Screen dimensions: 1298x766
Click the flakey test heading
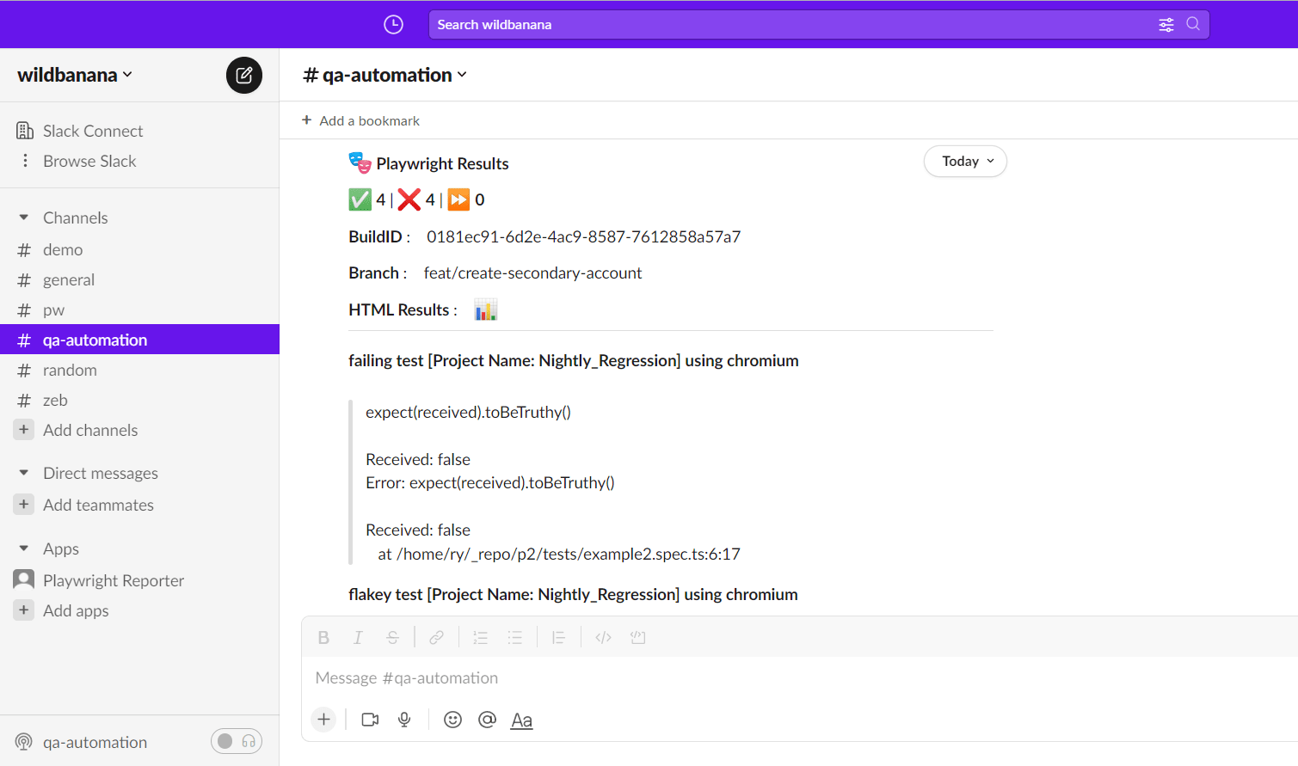[573, 594]
